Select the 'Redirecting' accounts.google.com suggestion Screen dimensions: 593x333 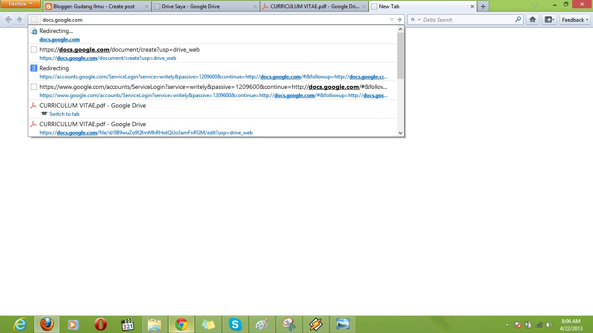[x=213, y=72]
